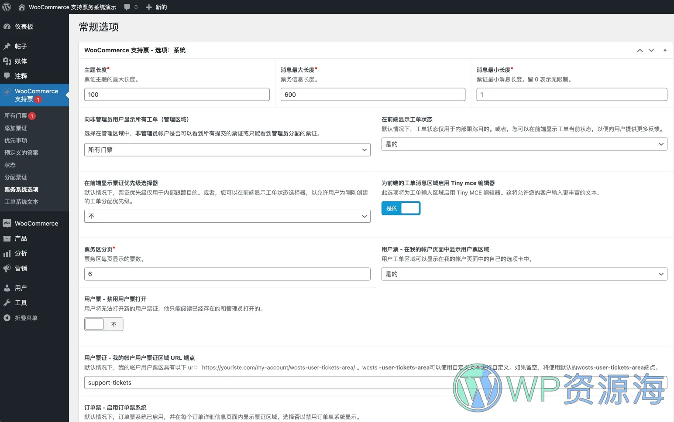Screen dimensions: 674x422
Task: Click the plus icon for 新的
Action: coord(149,7)
